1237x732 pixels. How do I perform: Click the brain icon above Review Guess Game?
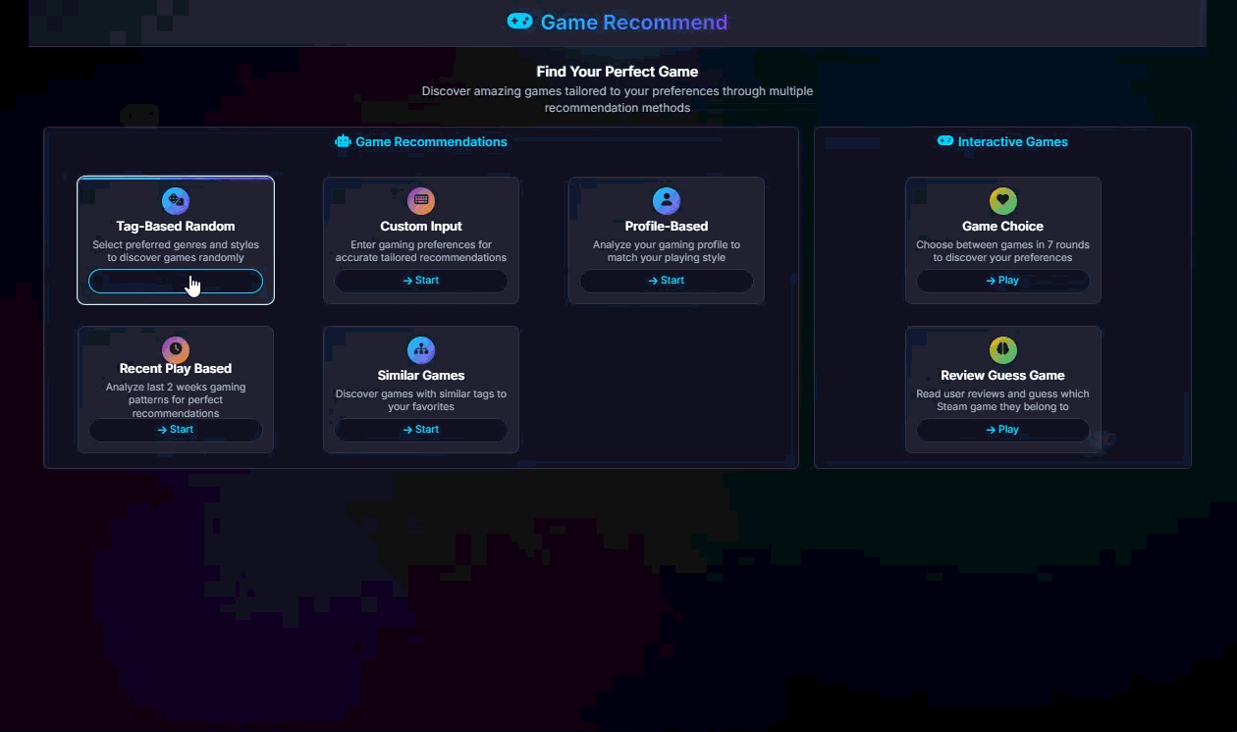pos(1002,350)
